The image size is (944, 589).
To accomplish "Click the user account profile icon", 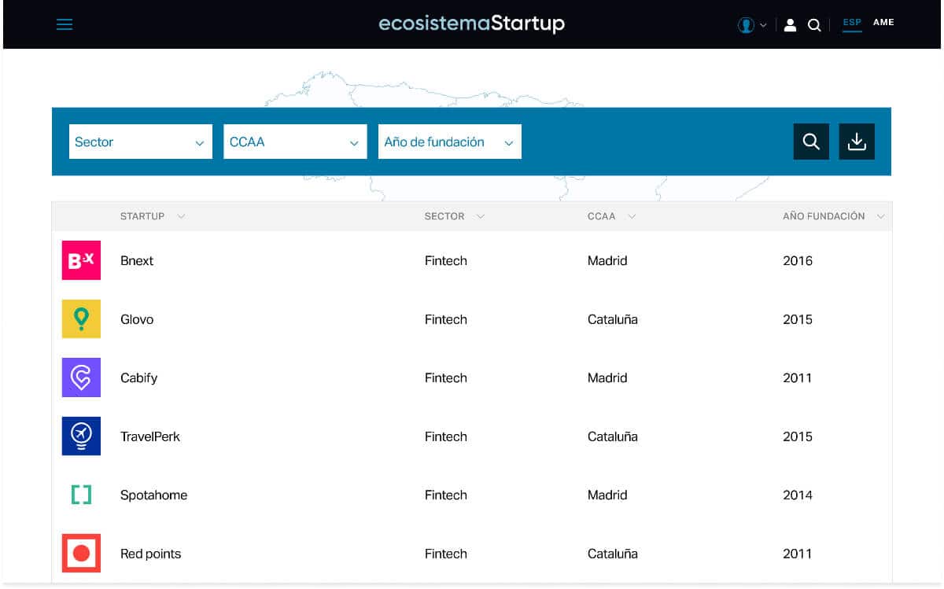I will pos(791,25).
